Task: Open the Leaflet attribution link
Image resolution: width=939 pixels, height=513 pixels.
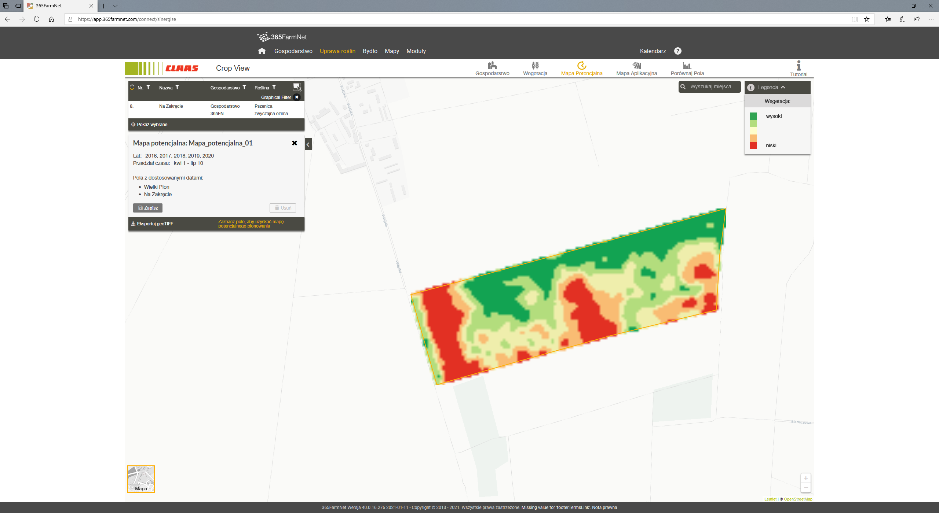Action: pyautogui.click(x=770, y=499)
